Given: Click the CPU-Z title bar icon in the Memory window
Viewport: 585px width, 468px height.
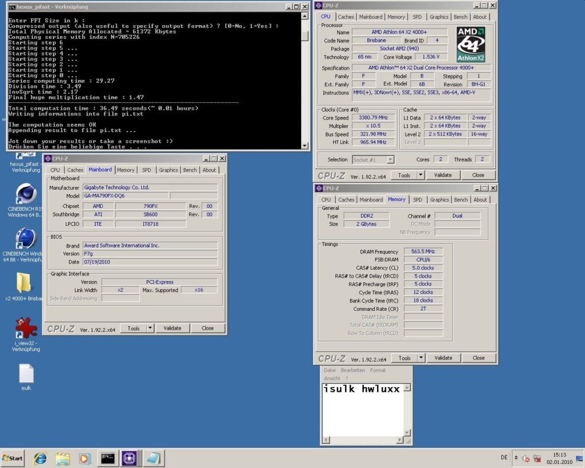Looking at the screenshot, I should click(319, 188).
